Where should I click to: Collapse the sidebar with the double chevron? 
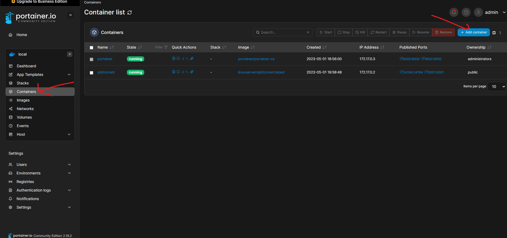[71, 15]
